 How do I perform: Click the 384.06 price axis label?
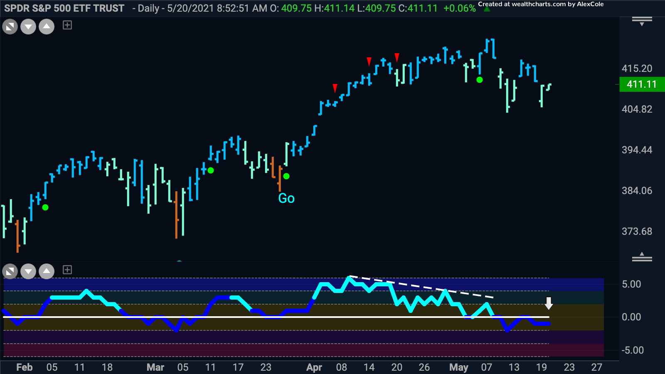point(637,191)
